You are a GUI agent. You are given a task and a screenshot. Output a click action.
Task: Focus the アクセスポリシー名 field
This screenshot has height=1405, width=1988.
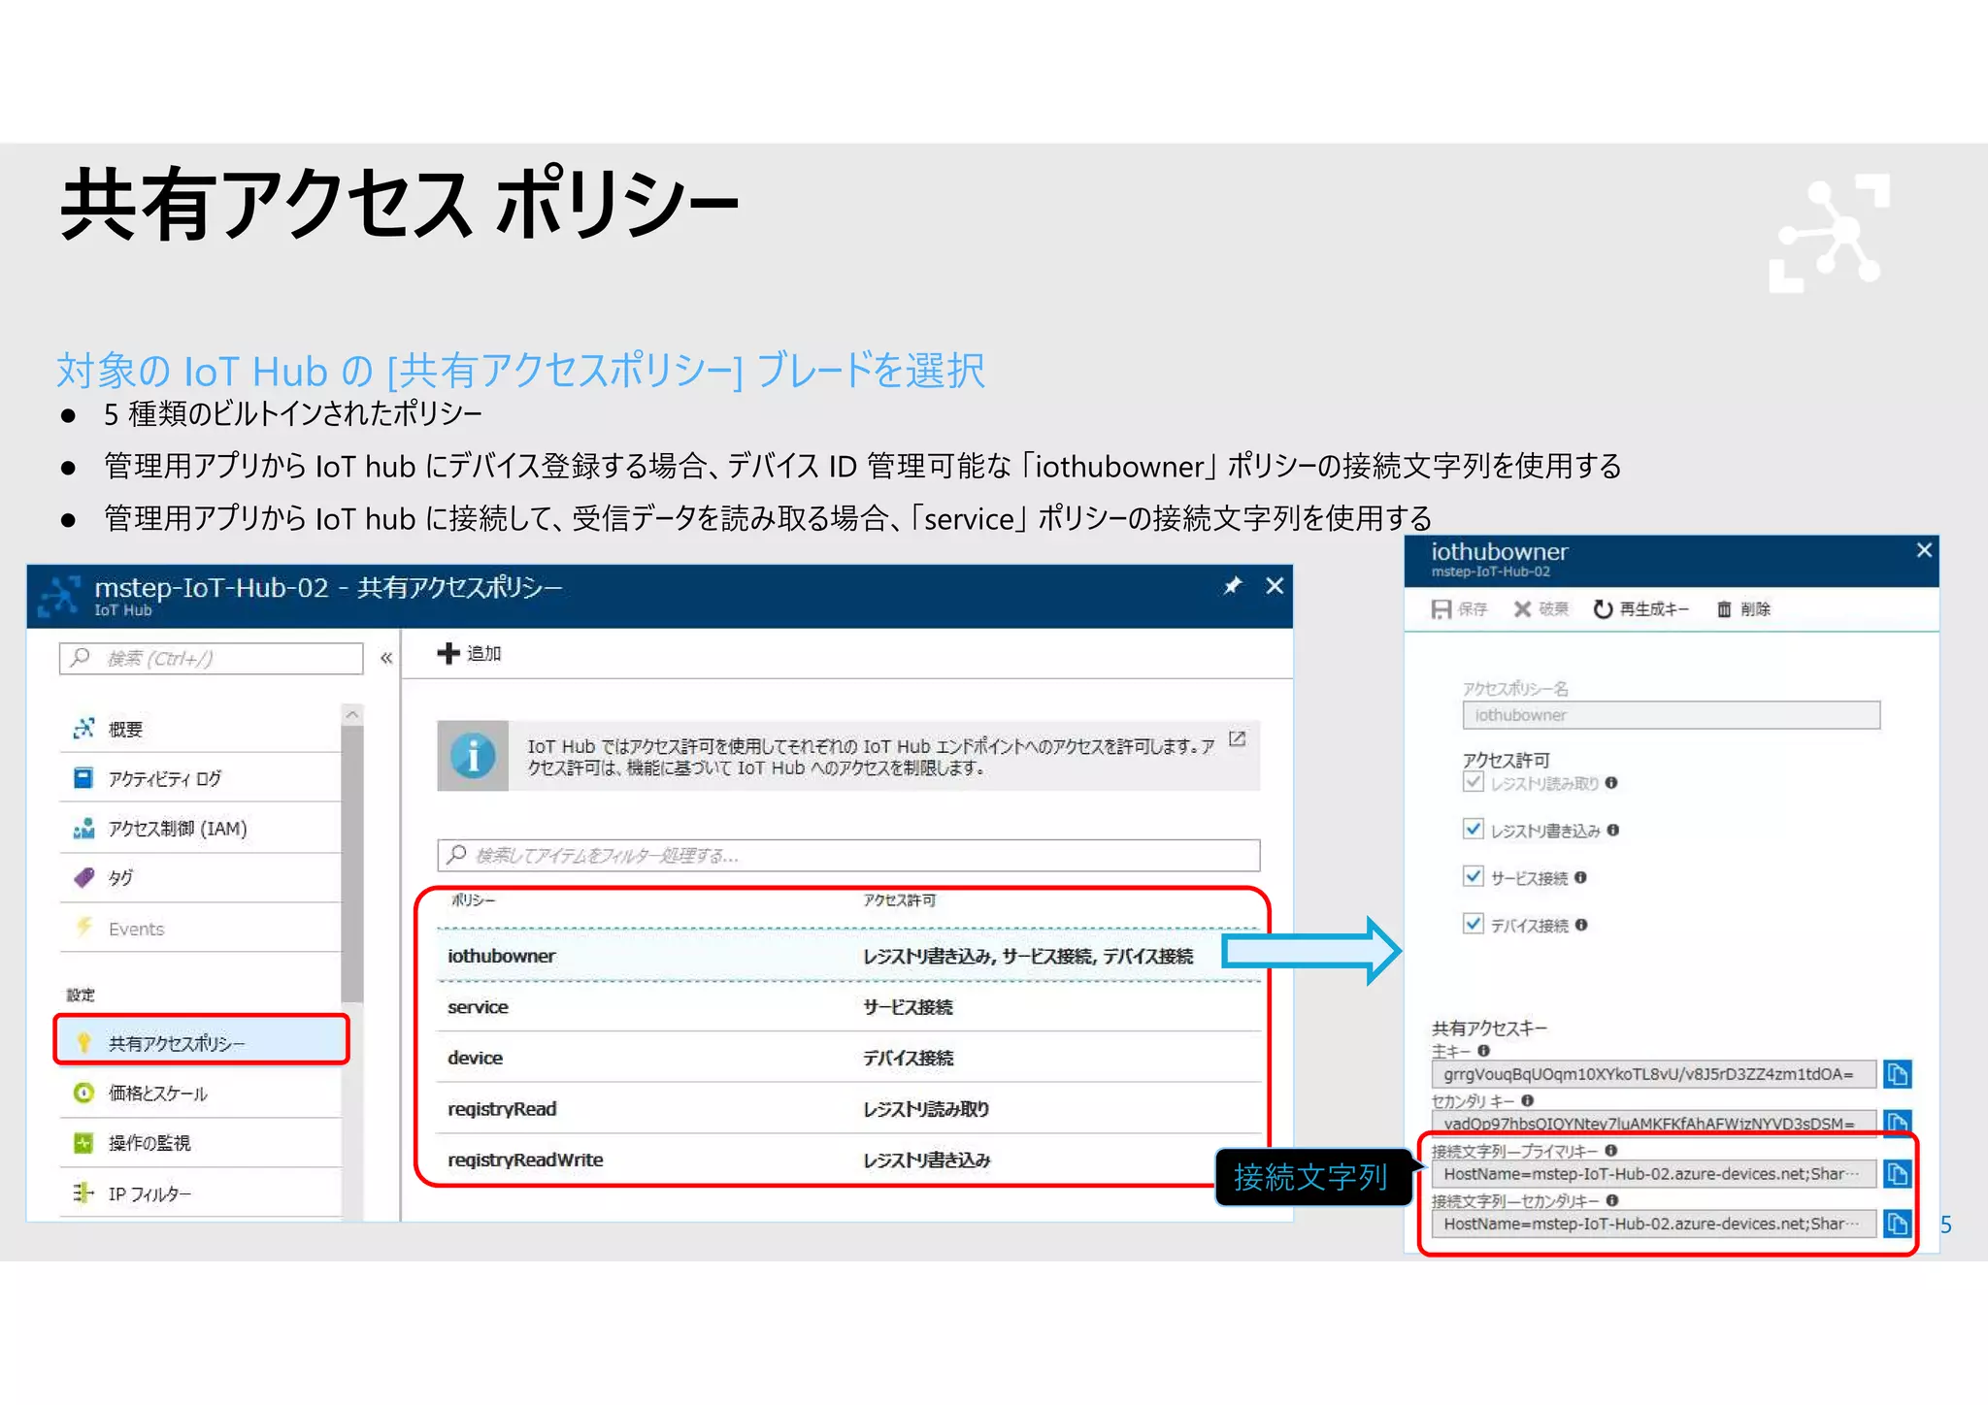point(1671,715)
